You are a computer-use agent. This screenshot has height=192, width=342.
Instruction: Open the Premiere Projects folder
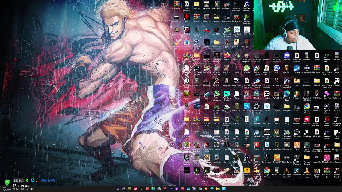(x=307, y=160)
